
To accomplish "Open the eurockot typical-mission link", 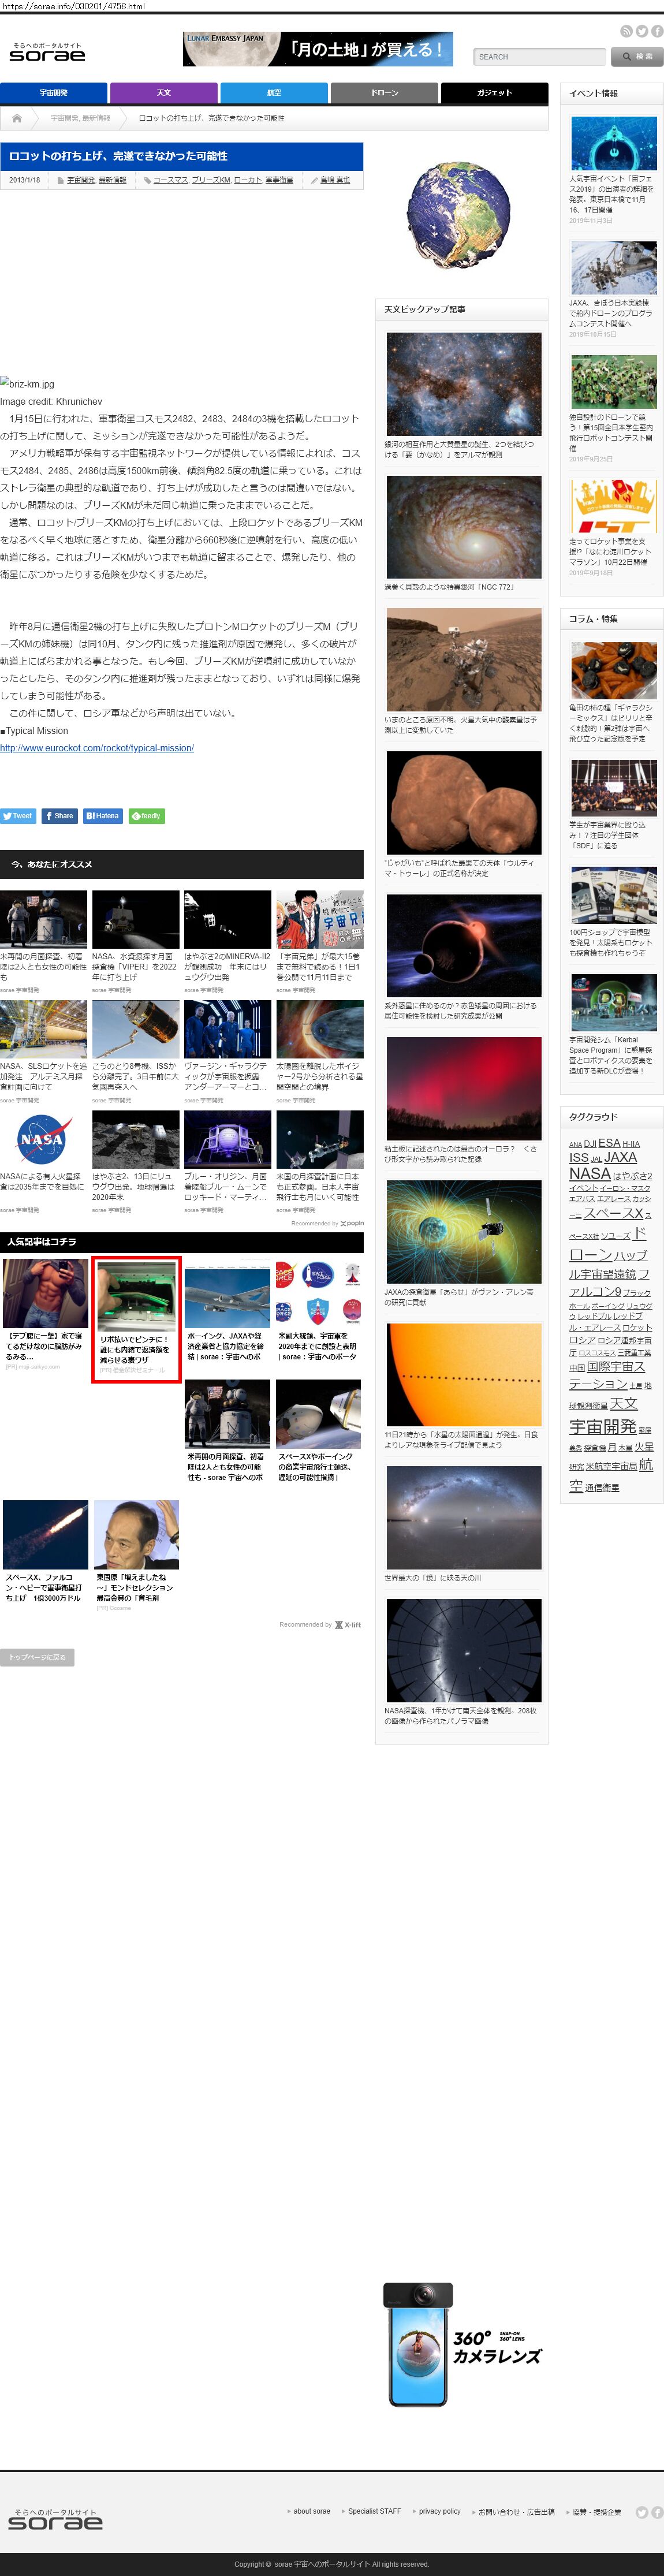I will tap(97, 748).
